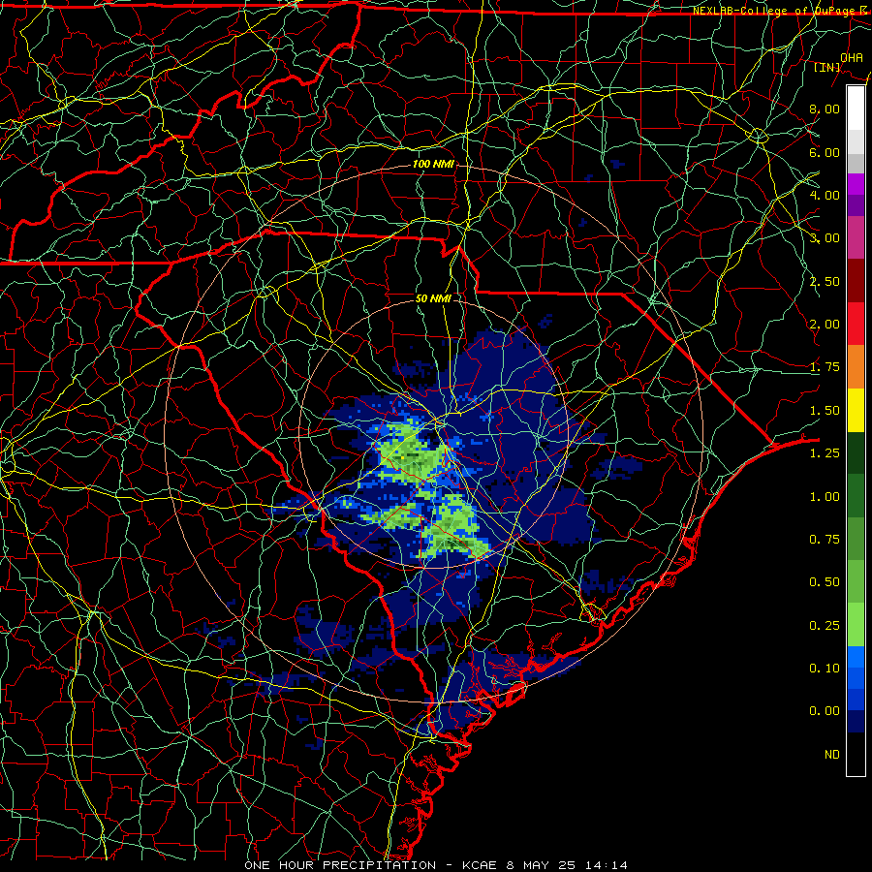Click the ONE HOUR PRECIPITATION title text
This screenshot has width=872, height=872.
(x=340, y=865)
